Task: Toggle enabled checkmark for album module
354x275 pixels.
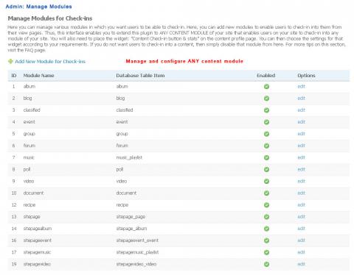Action: coord(266,87)
